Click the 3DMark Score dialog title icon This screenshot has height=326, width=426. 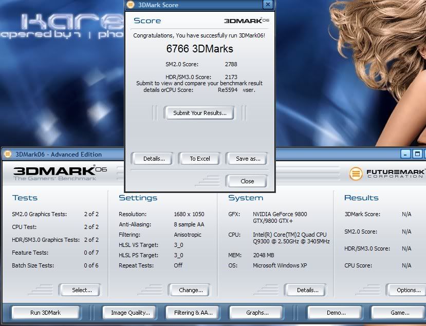pos(131,5)
